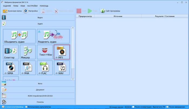Click the Истекшее время : 00:00:00 text
The width and height of the screenshot is (189, 109).
(120, 107)
